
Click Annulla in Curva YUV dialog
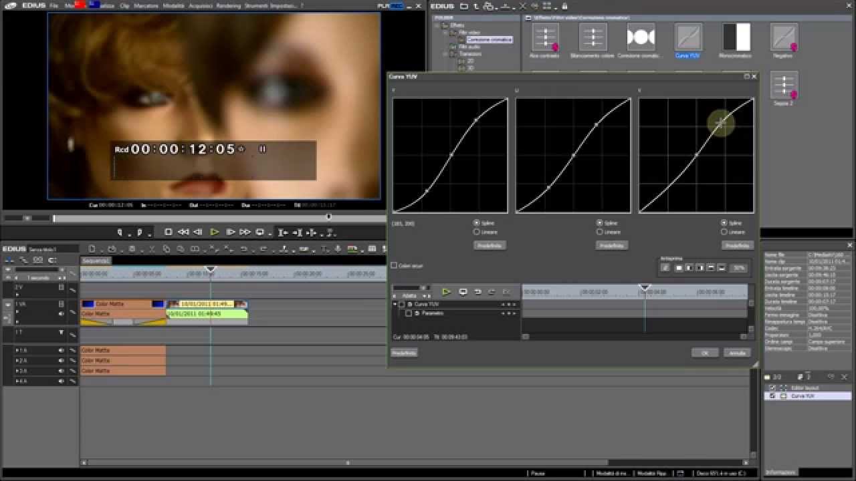737,353
